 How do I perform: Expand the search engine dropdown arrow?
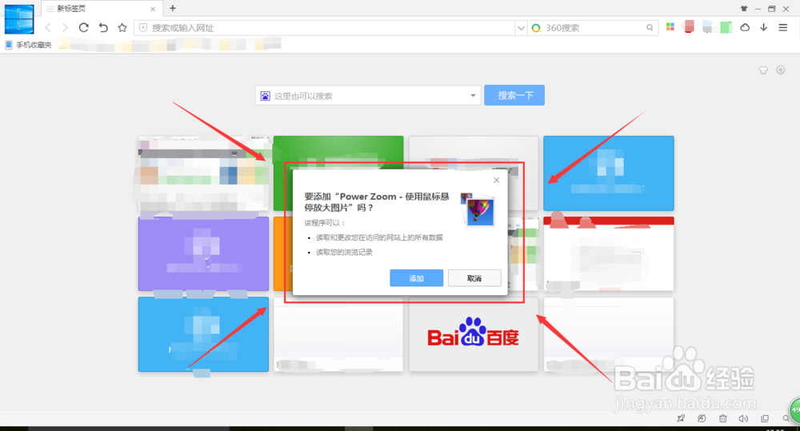473,95
